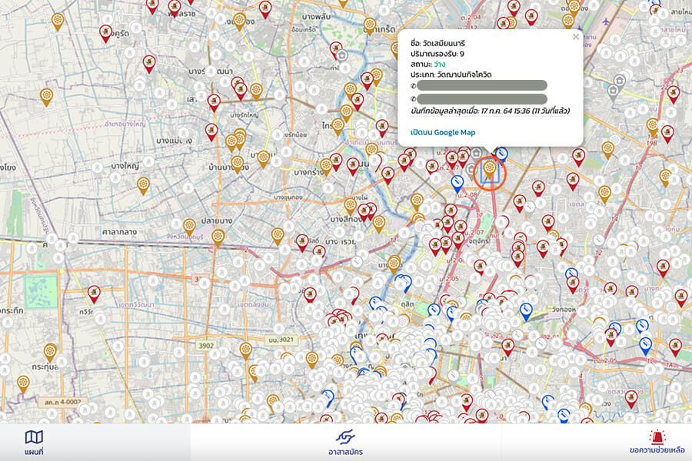Click the orange-circled selected temple marker
This screenshot has width=692, height=461.
(488, 169)
